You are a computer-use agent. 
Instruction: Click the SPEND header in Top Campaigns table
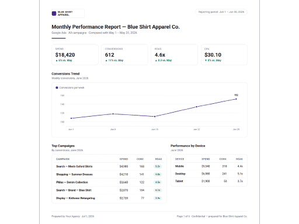click(x=124, y=159)
